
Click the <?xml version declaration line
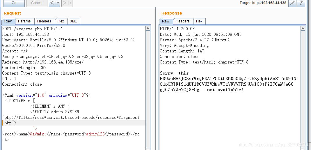[x=47, y=95]
